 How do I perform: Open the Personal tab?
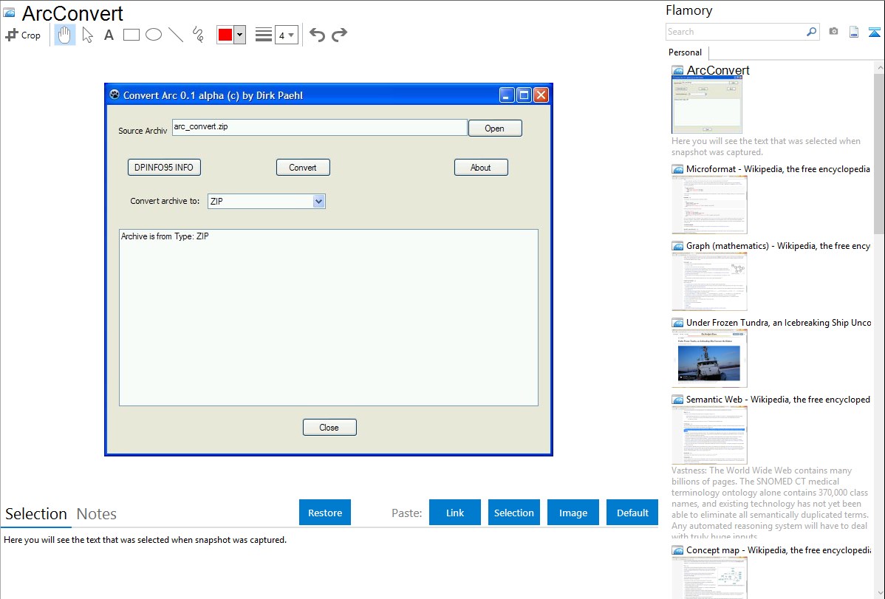click(x=685, y=52)
